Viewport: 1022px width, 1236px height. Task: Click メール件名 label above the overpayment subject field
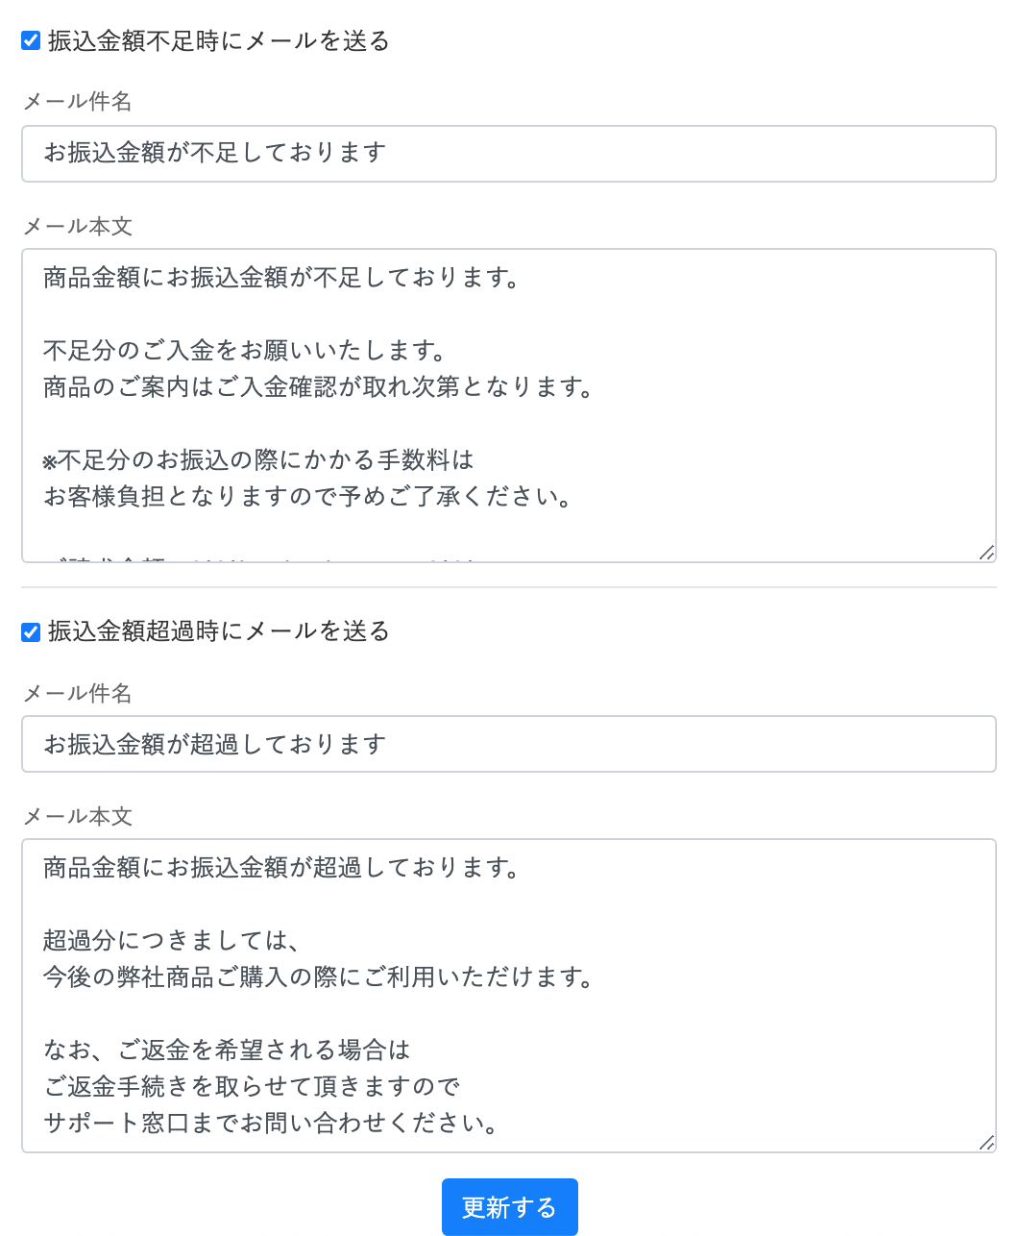77,694
